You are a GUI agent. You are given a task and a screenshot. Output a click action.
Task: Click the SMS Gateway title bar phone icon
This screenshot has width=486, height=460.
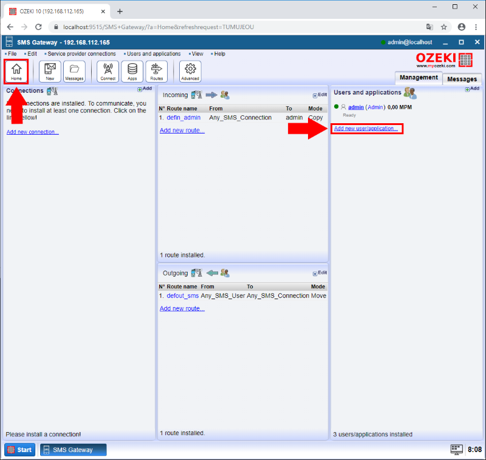(x=9, y=42)
